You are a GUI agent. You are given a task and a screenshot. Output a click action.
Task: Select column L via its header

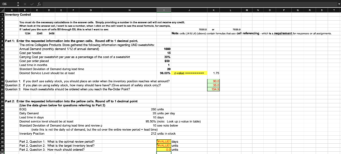(230, 10)
